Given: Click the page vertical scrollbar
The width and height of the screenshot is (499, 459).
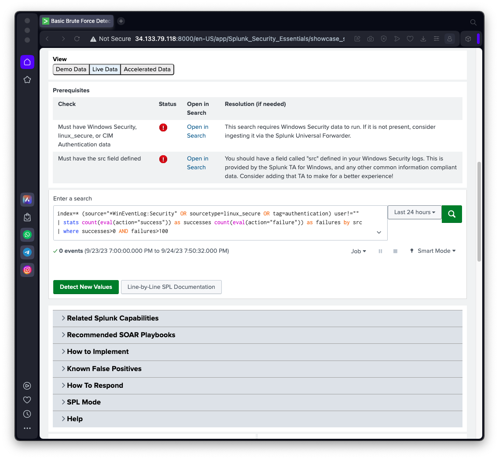Looking at the screenshot, I should coord(479,212).
